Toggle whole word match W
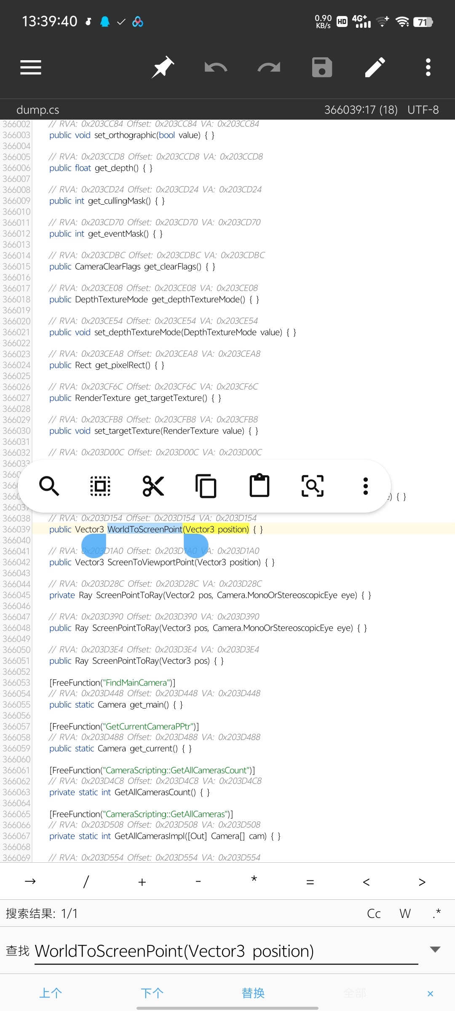 (x=405, y=914)
